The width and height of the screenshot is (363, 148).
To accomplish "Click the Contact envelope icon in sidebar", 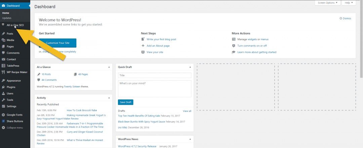I will (3, 59).
